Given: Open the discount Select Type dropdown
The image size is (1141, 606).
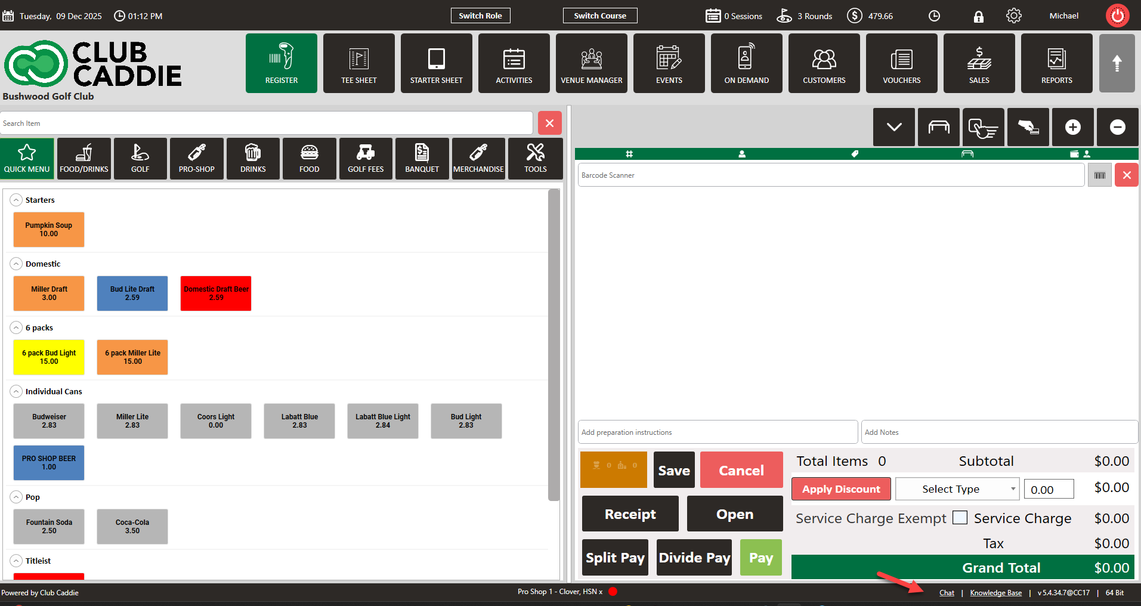Looking at the screenshot, I should pyautogui.click(x=957, y=489).
